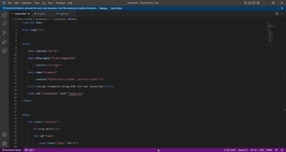
Task: Open the Run and Debug view
Action: coord(4,42)
